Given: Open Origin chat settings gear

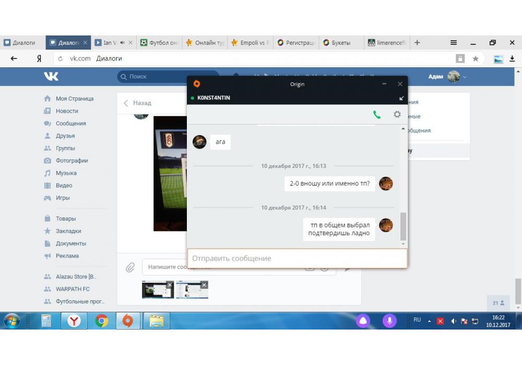Looking at the screenshot, I should [397, 115].
